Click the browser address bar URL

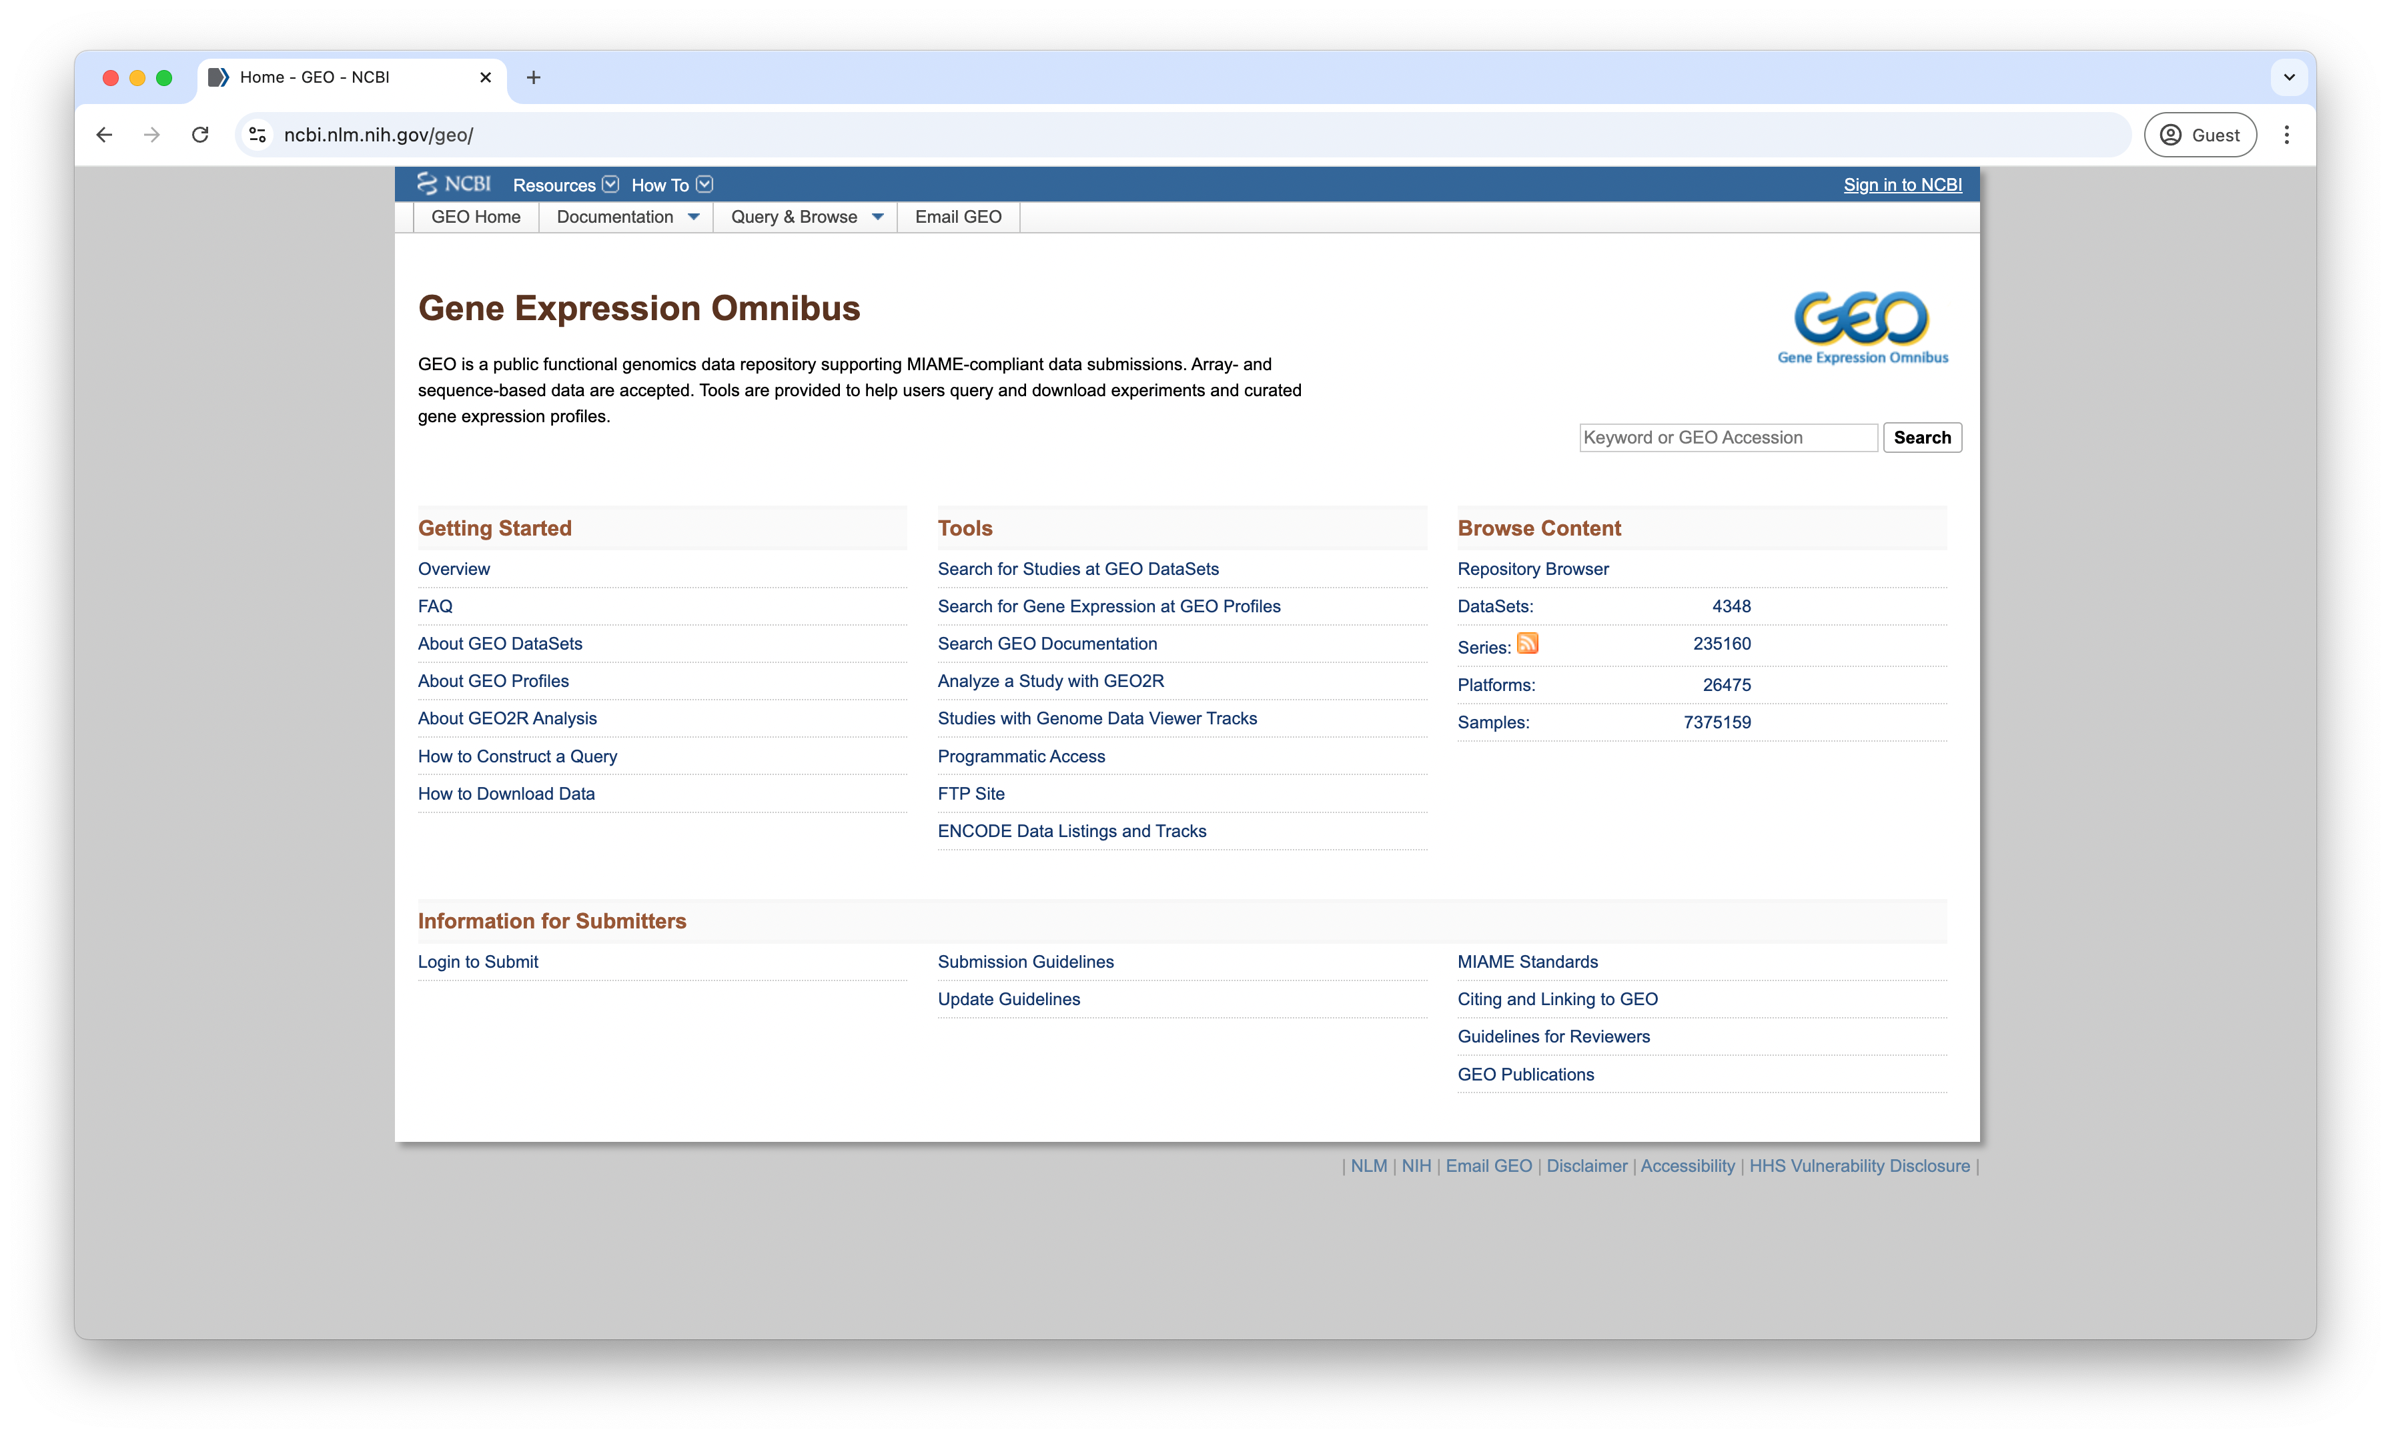coord(378,135)
